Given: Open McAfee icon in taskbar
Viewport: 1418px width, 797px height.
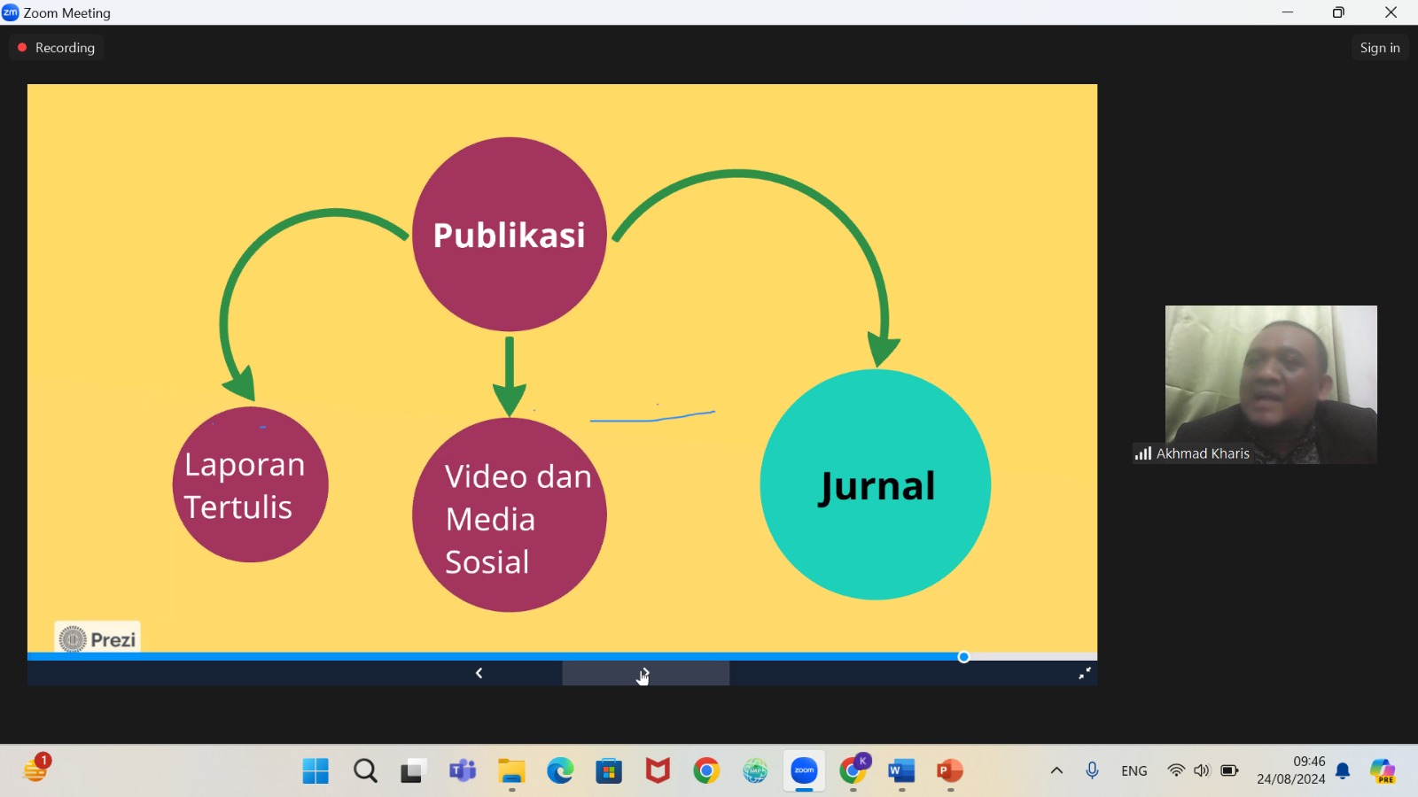Looking at the screenshot, I should tap(658, 771).
